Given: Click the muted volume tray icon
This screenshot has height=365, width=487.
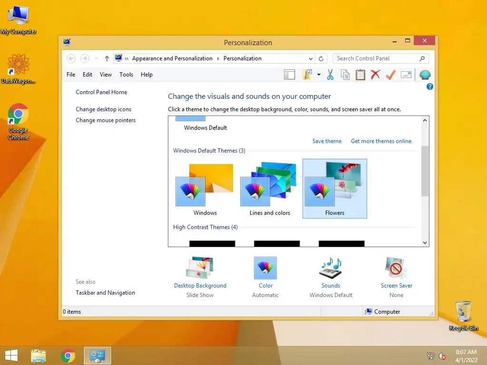Looking at the screenshot, I should pos(442,356).
